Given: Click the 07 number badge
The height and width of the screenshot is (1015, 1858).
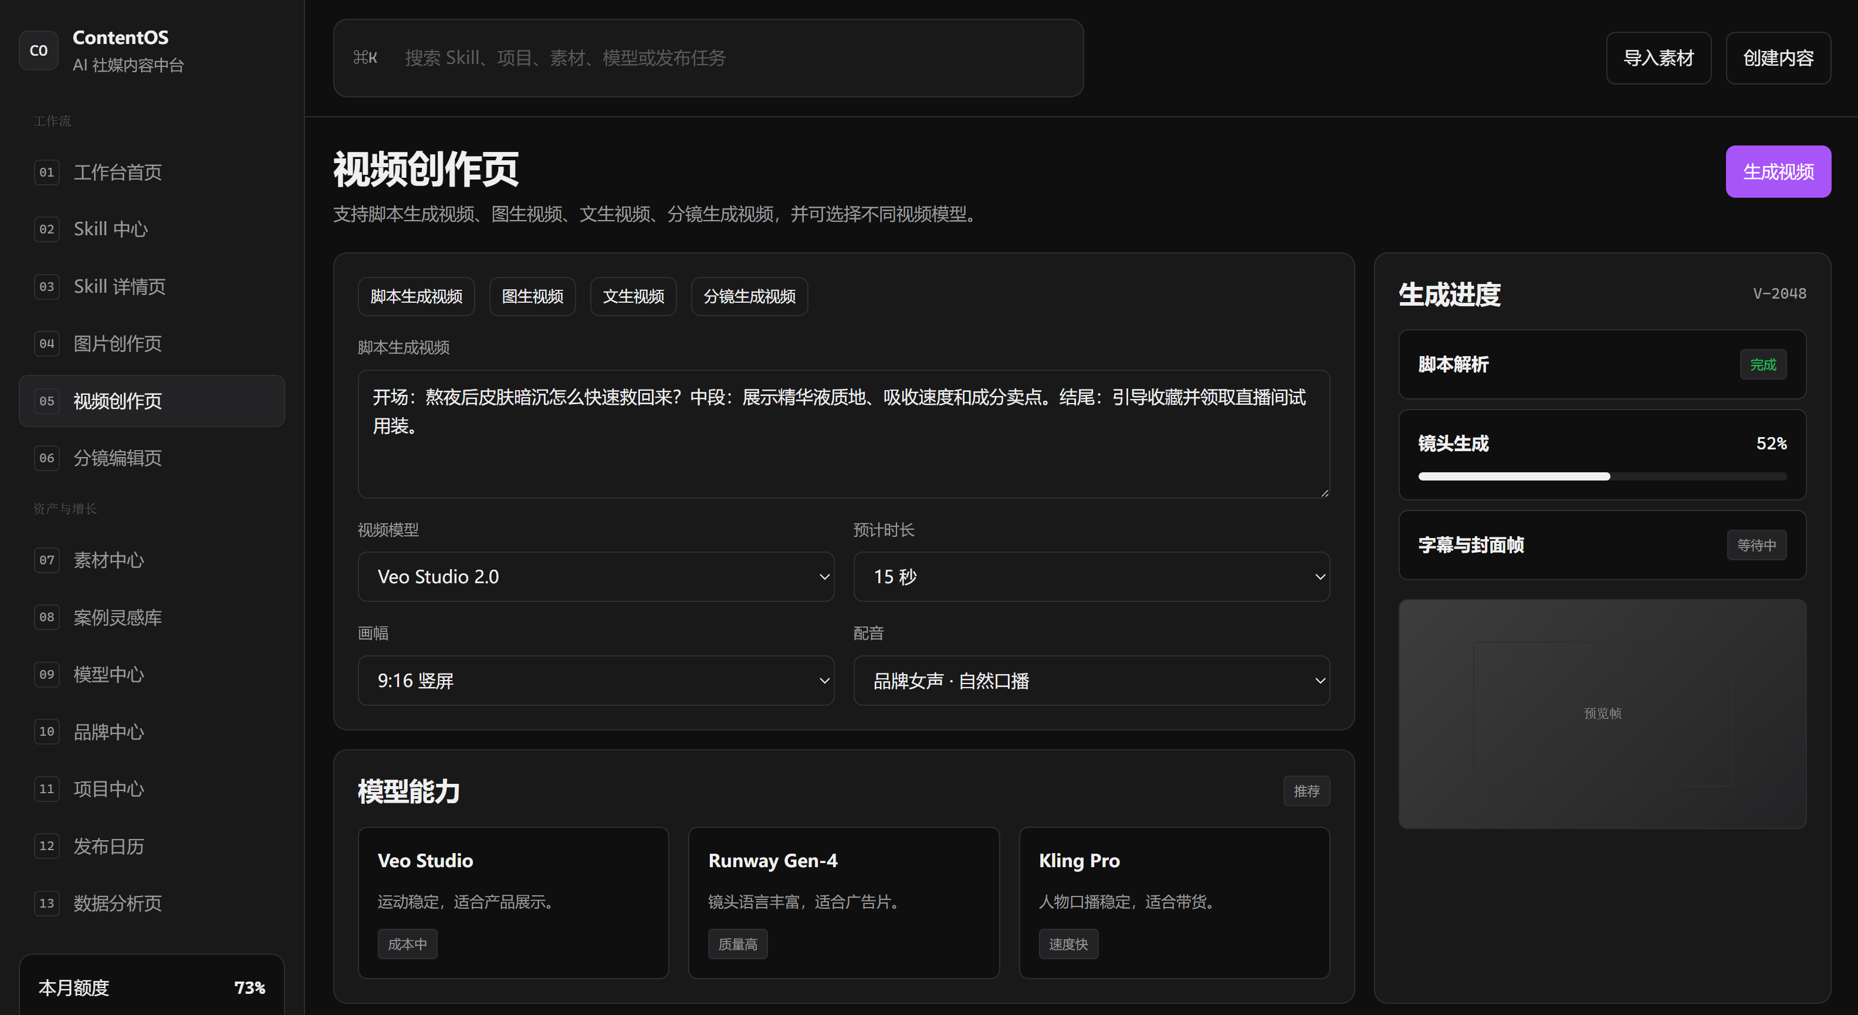Looking at the screenshot, I should click(47, 560).
